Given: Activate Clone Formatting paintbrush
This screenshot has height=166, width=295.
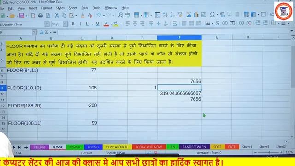Looking at the screenshot, I should pos(83,15).
